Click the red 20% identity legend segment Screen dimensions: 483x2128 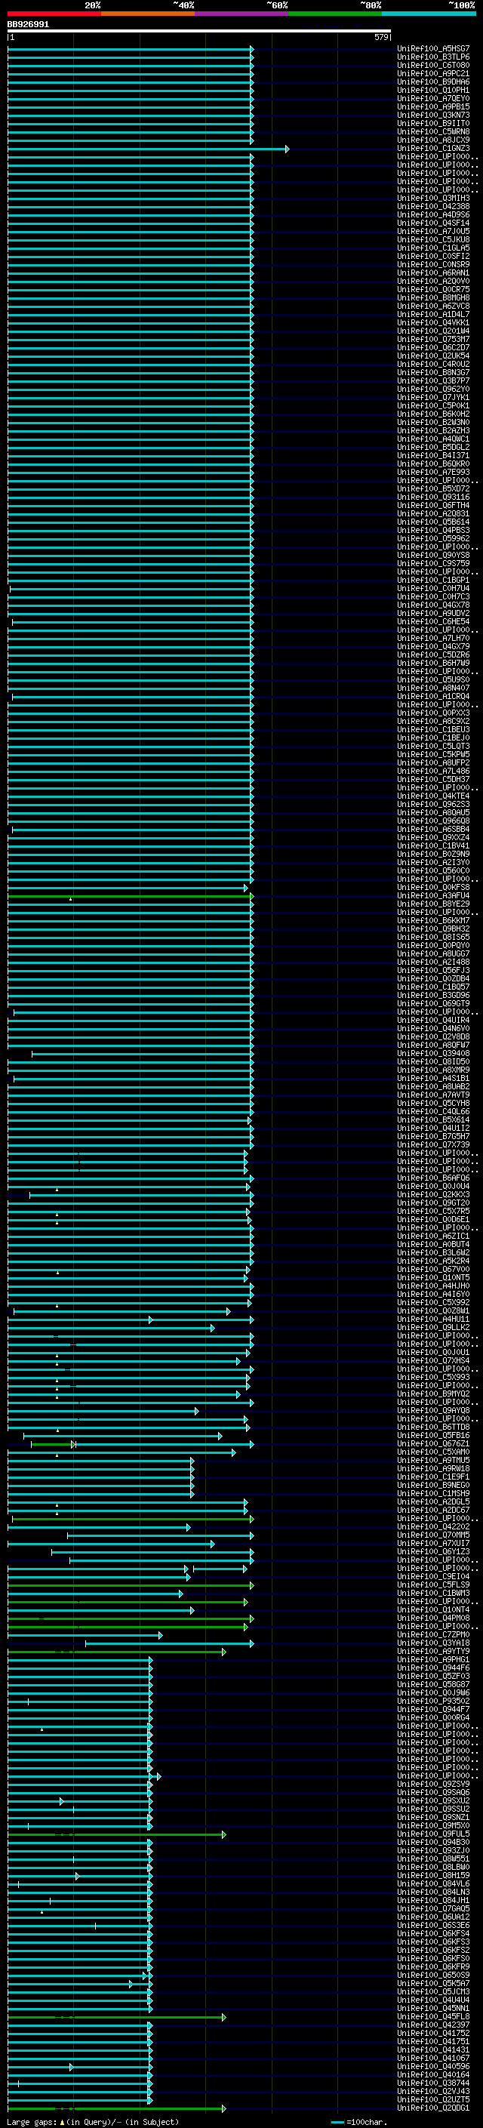pos(54,14)
